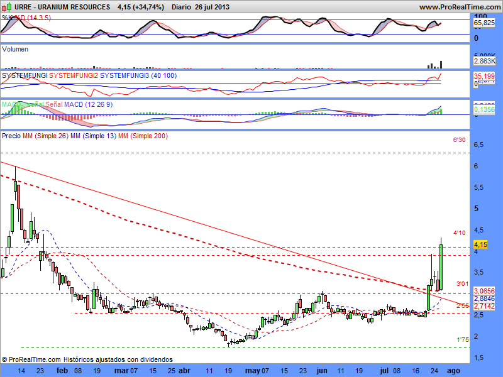
Task: Click the mar label on date axis
Action: tap(121, 371)
